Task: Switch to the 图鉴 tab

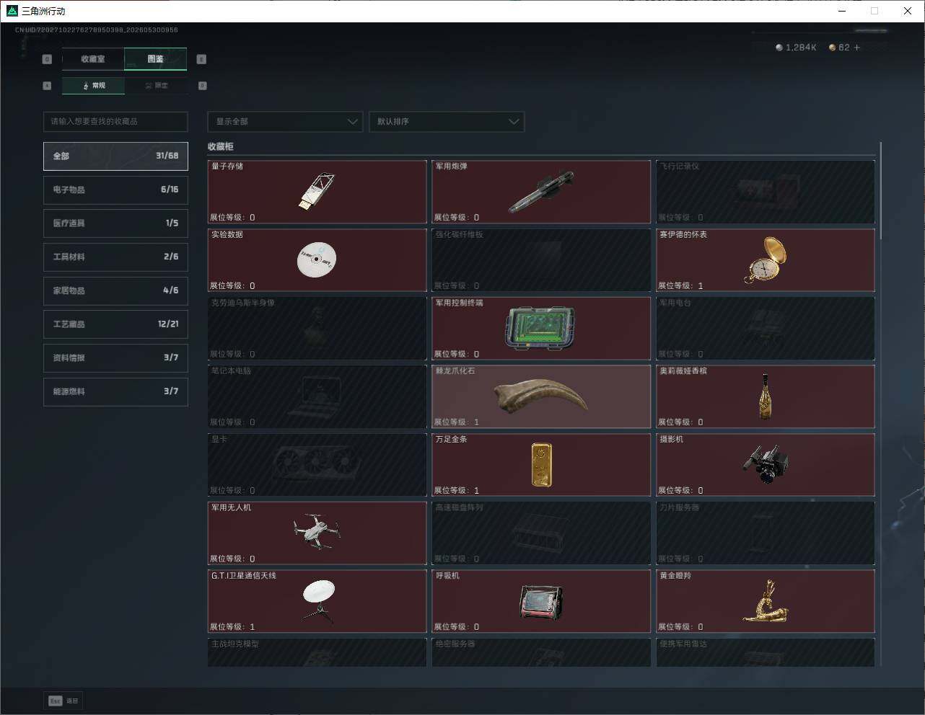Action: tap(156, 59)
